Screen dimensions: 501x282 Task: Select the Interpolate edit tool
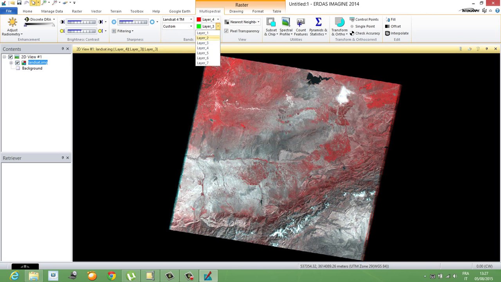[396, 33]
